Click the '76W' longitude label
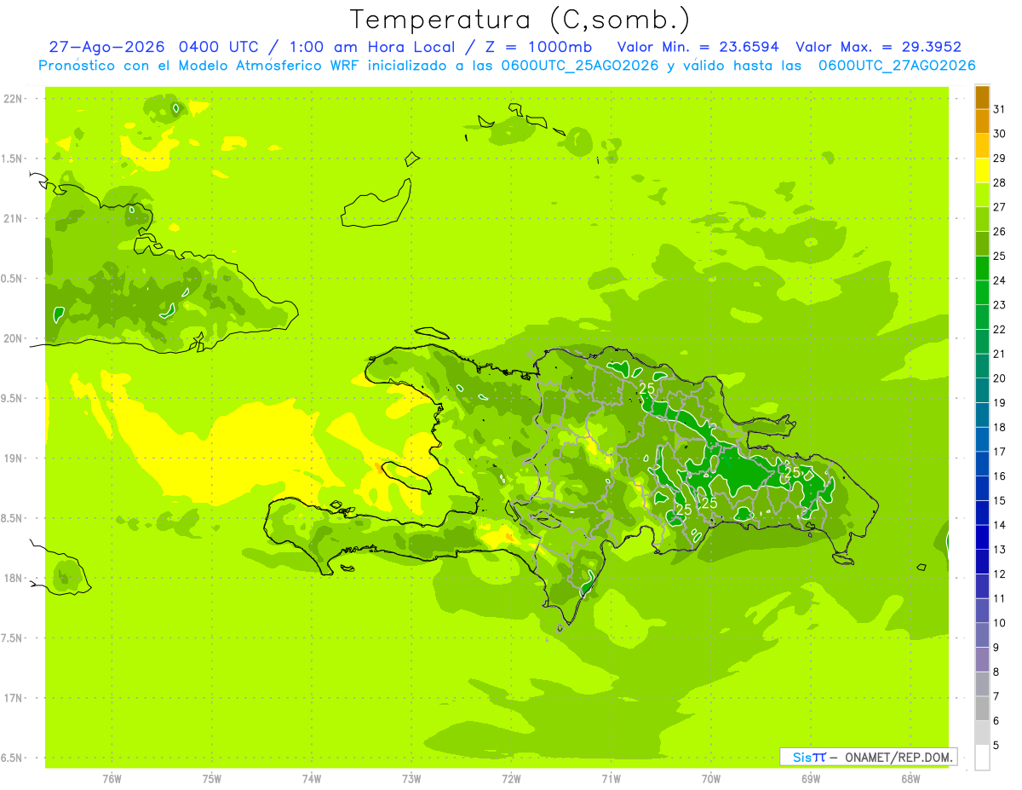The image size is (1022, 790). pyautogui.click(x=112, y=779)
